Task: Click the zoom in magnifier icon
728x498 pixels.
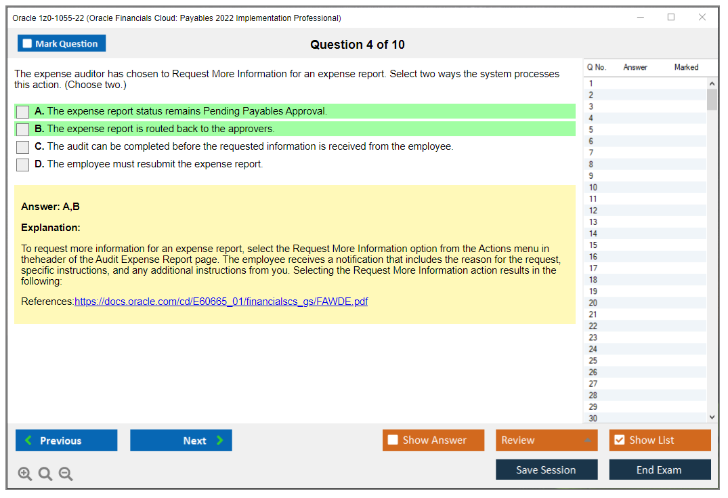Action: point(25,474)
